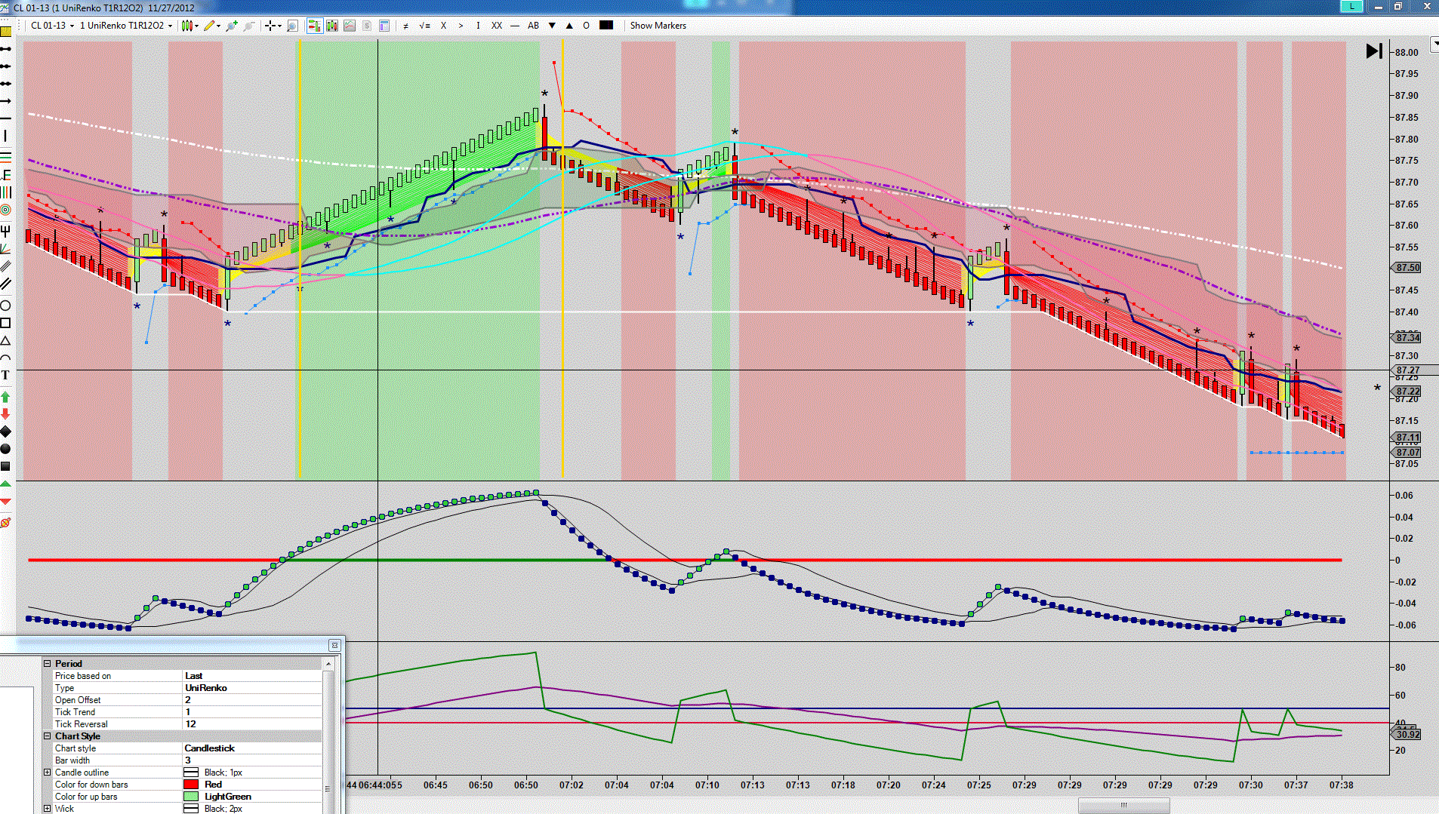Edit the Bar width value 3
The width and height of the screenshot is (1439, 814).
click(253, 760)
